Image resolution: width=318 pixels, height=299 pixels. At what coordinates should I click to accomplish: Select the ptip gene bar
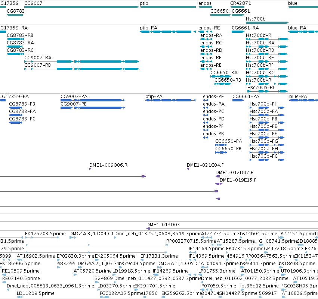[x=168, y=7]
